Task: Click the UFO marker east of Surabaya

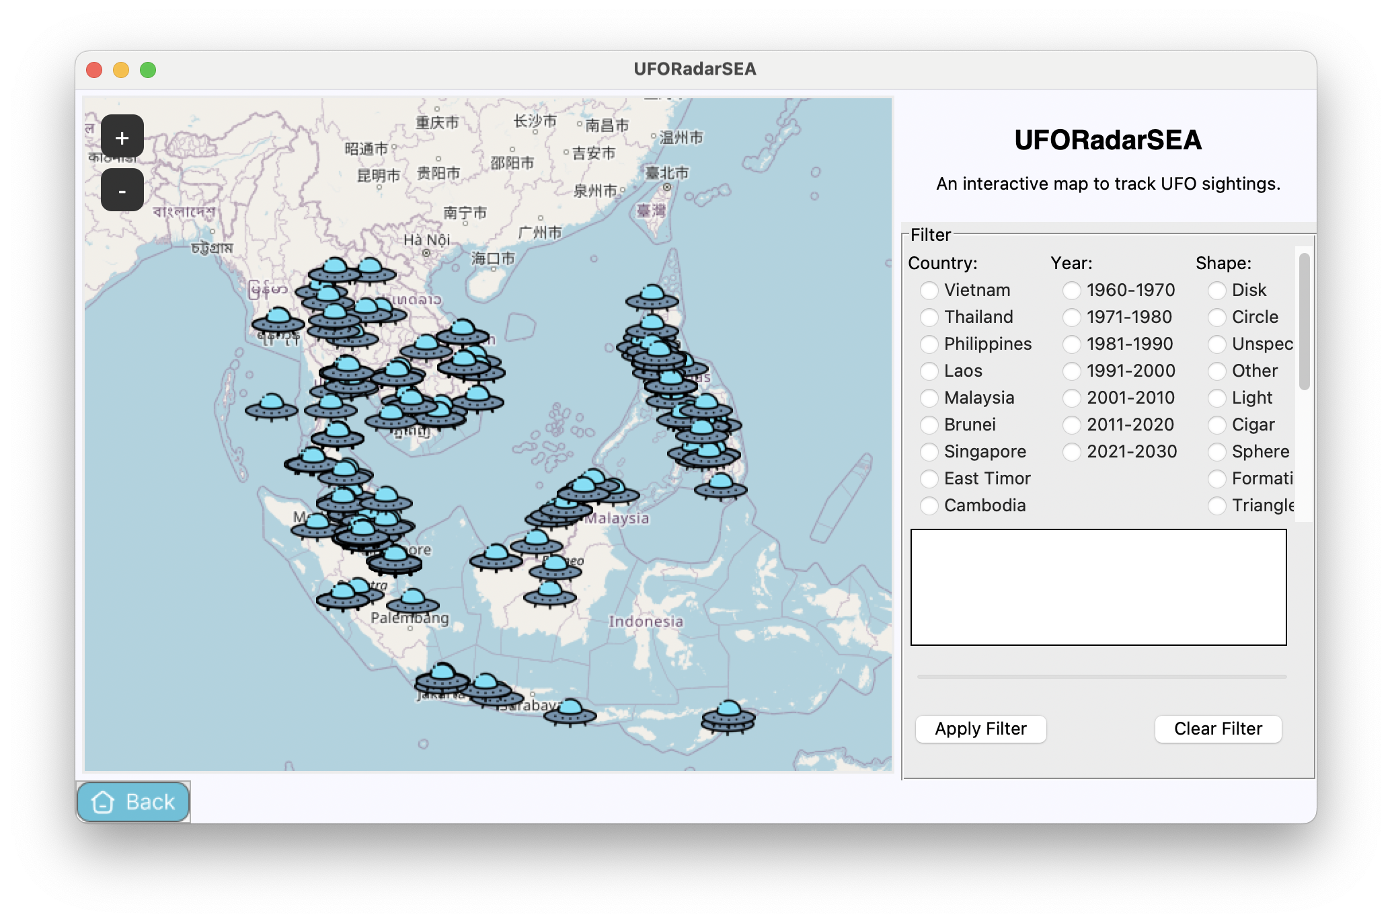Action: pos(570,712)
